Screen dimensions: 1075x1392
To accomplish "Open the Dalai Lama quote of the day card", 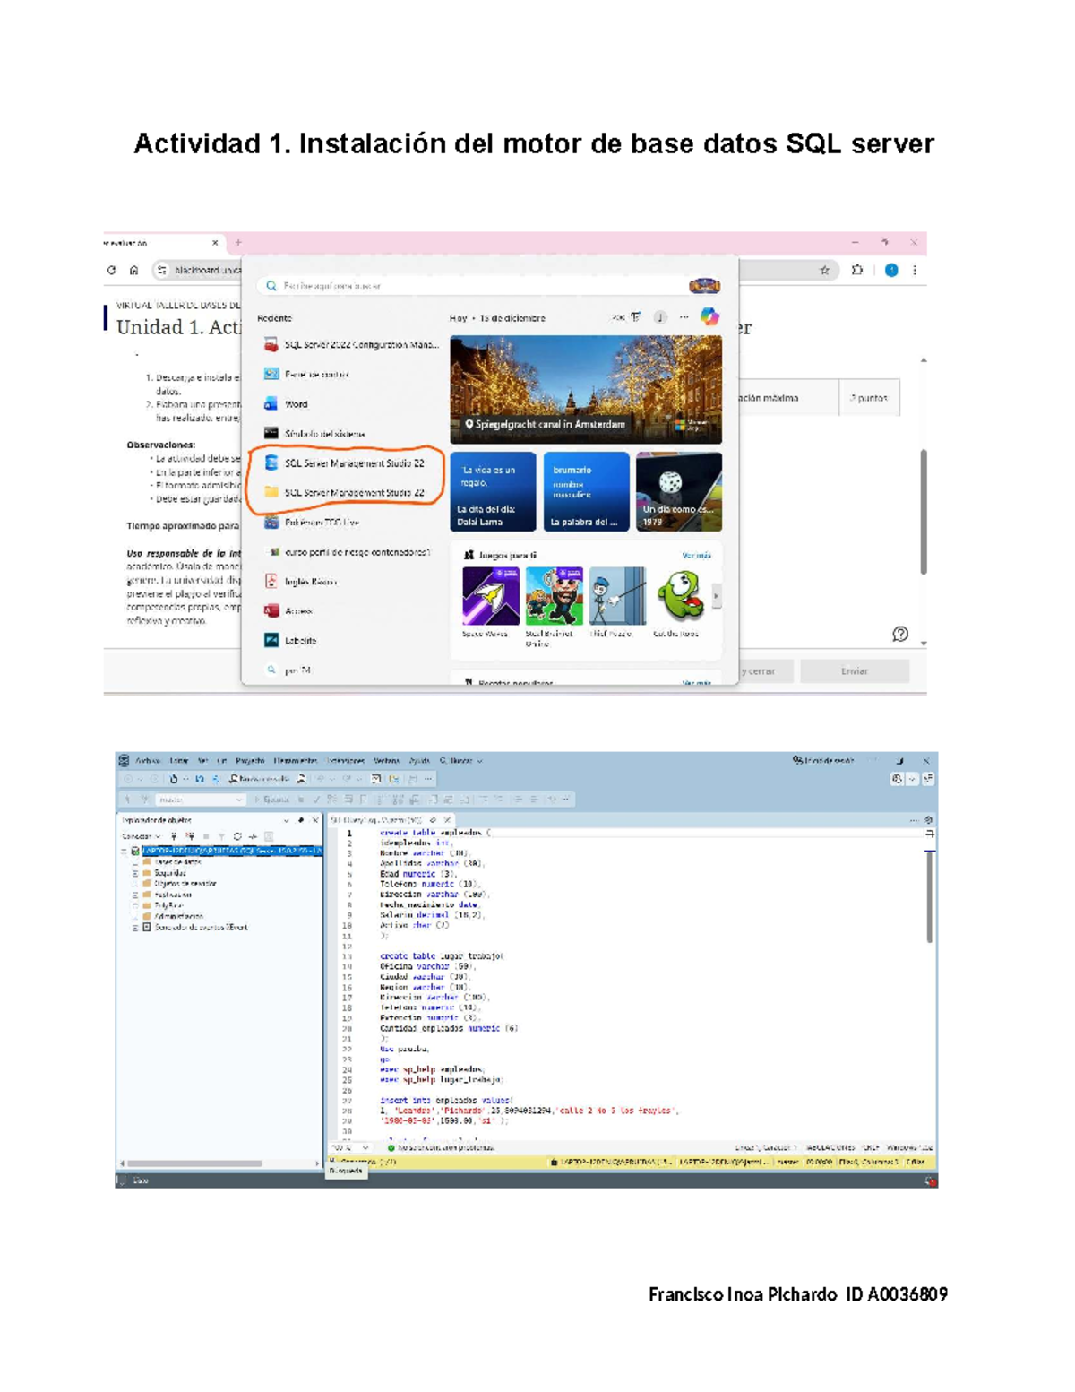I will 493,491.
